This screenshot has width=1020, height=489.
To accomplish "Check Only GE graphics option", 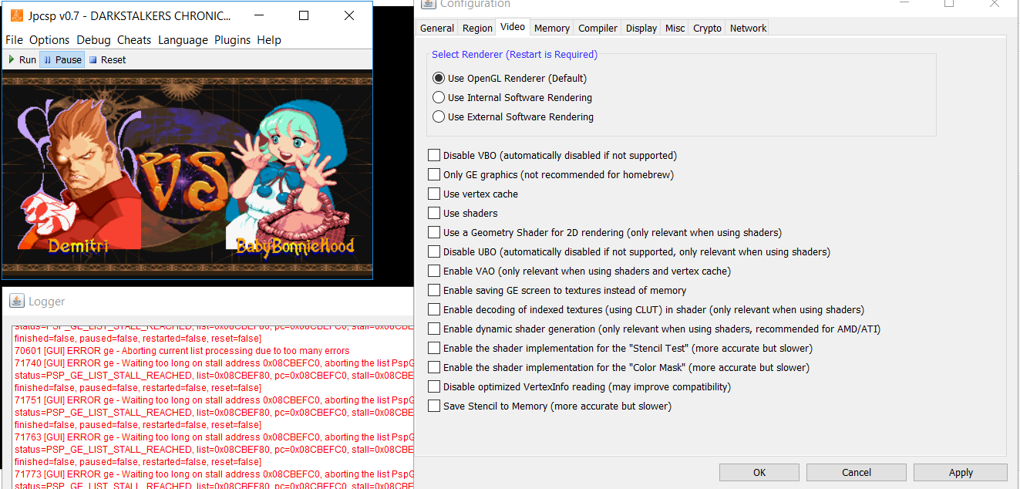I will 435,174.
